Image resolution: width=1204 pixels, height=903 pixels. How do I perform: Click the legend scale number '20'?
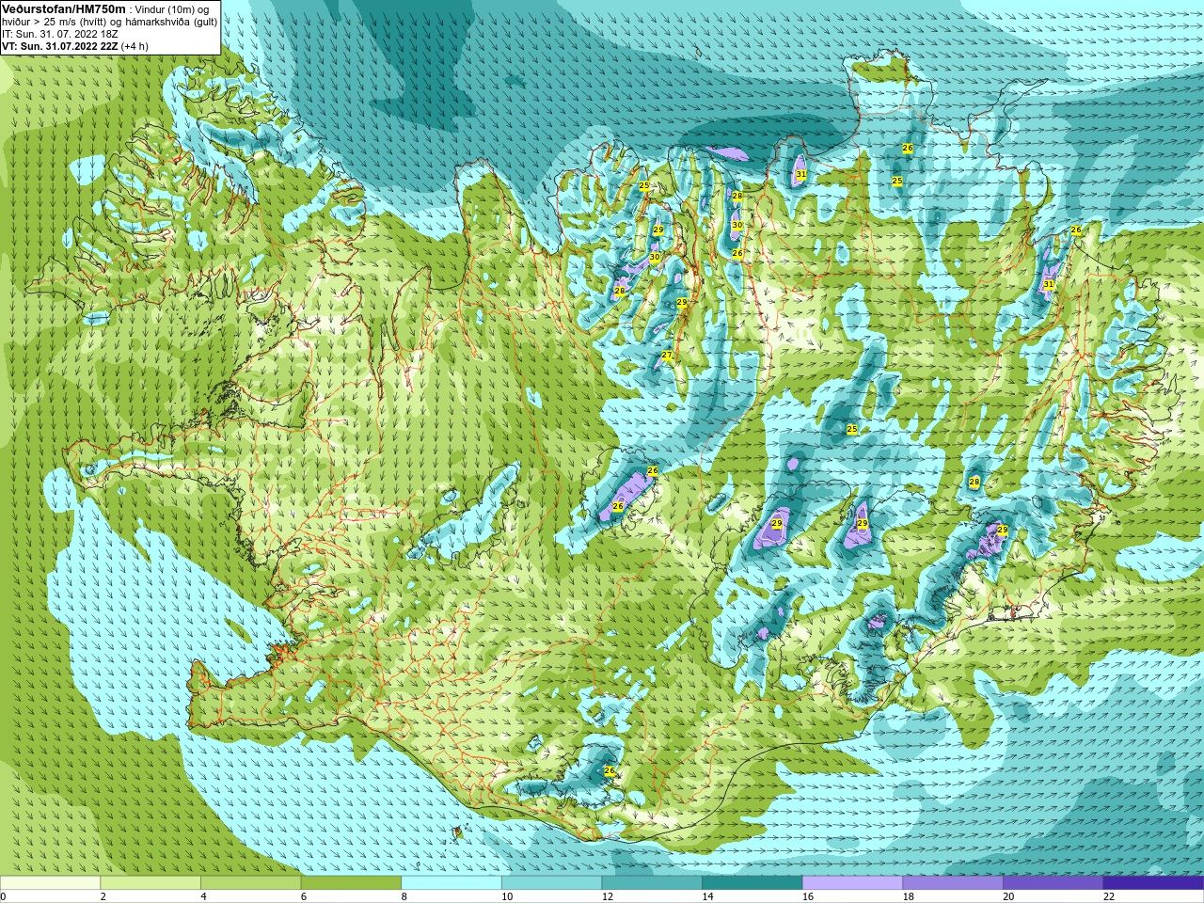[x=1008, y=896]
